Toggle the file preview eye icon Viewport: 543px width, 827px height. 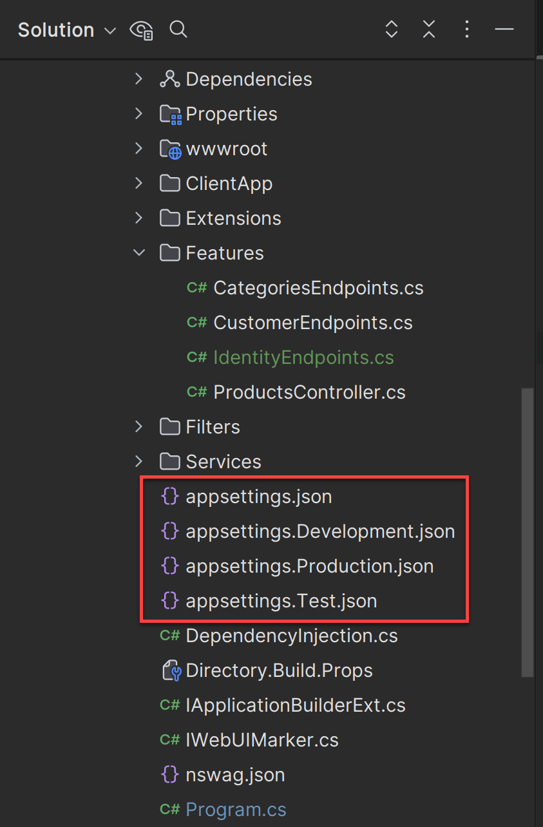tap(141, 30)
